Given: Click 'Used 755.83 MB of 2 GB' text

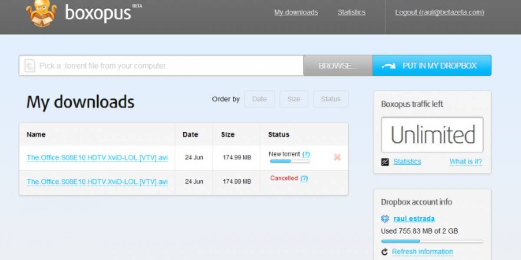Looking at the screenshot, I should click(419, 231).
